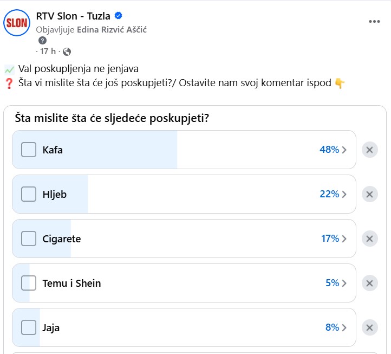391x354 pixels.
Task: Check the Hljeb checkbox
Action: [29, 194]
